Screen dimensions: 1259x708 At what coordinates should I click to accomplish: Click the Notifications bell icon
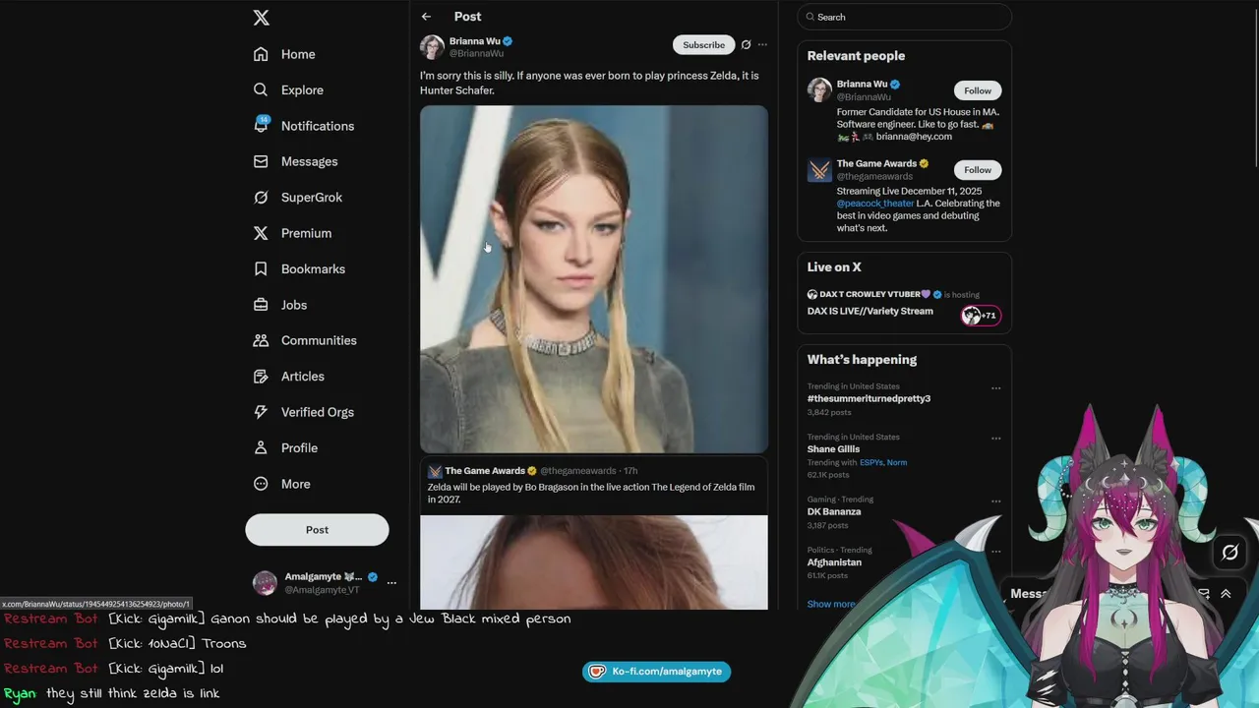(261, 126)
